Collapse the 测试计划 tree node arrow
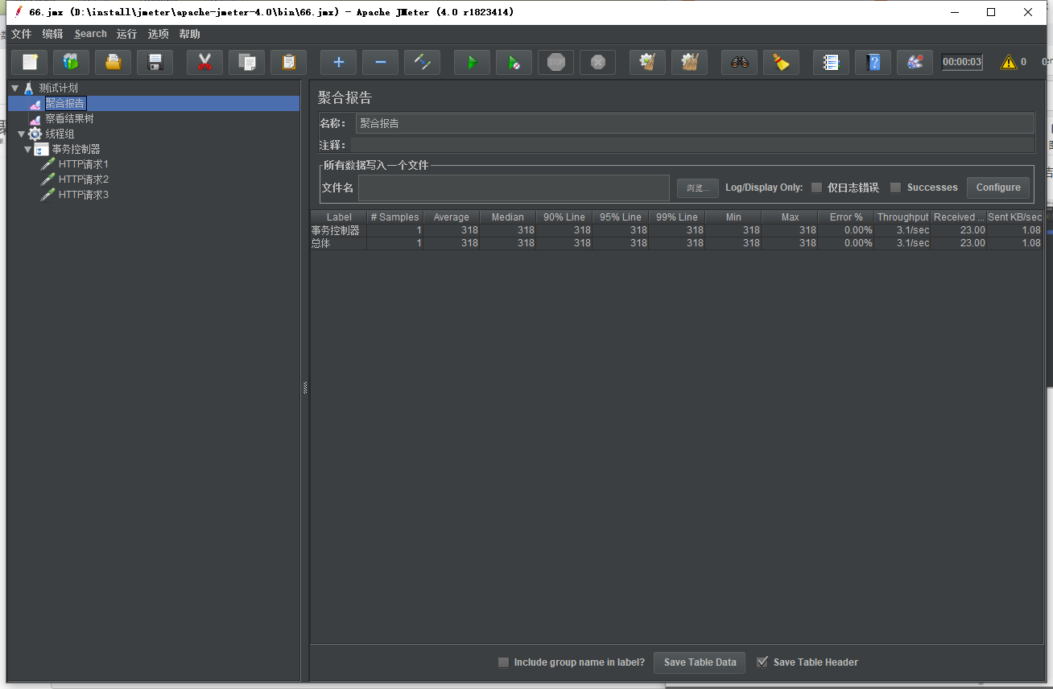The height and width of the screenshot is (689, 1053). pyautogui.click(x=14, y=88)
